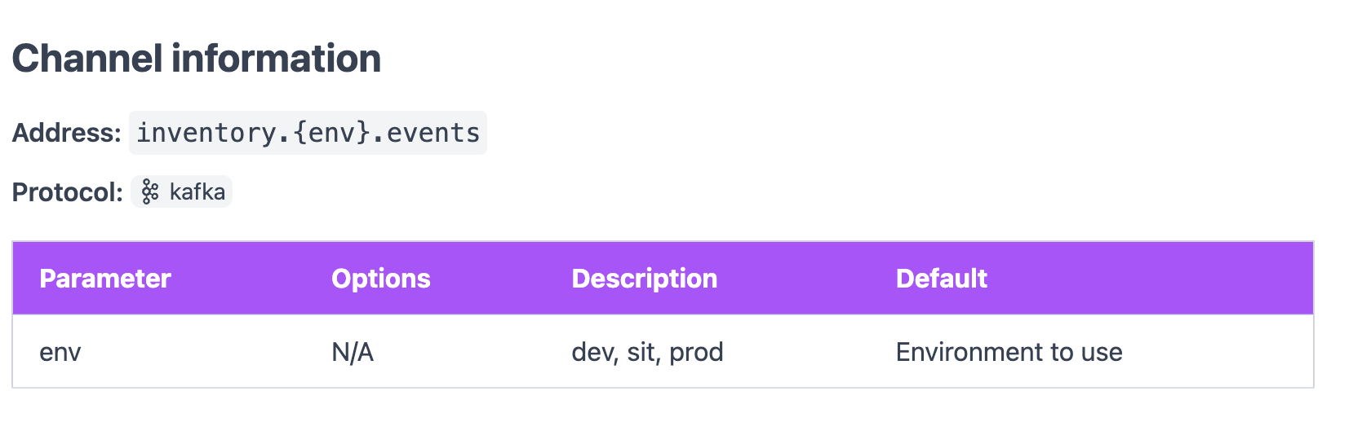Click the N/A cell in the table
This screenshot has height=422, width=1353.
(353, 352)
